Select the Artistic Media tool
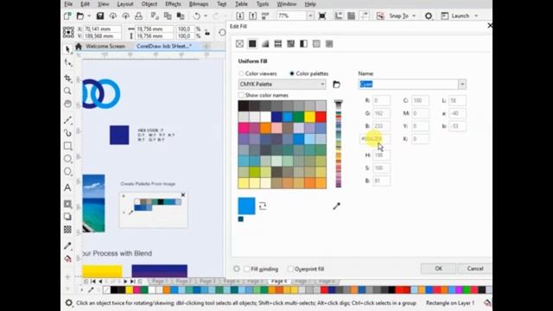The width and height of the screenshot is (553, 311). click(x=67, y=133)
